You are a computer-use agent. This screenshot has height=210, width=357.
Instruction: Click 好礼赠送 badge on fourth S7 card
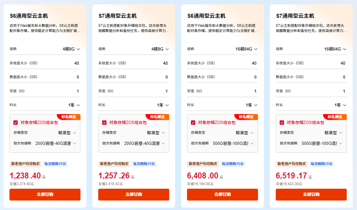335,117
